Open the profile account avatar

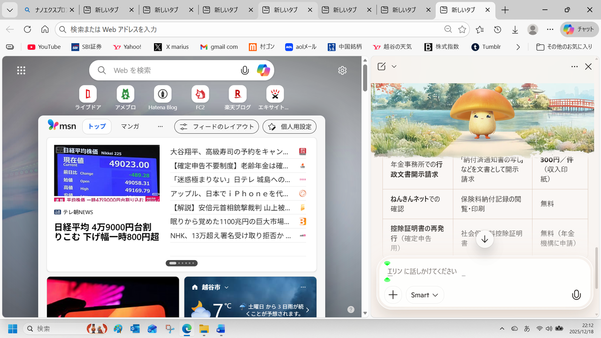click(532, 29)
